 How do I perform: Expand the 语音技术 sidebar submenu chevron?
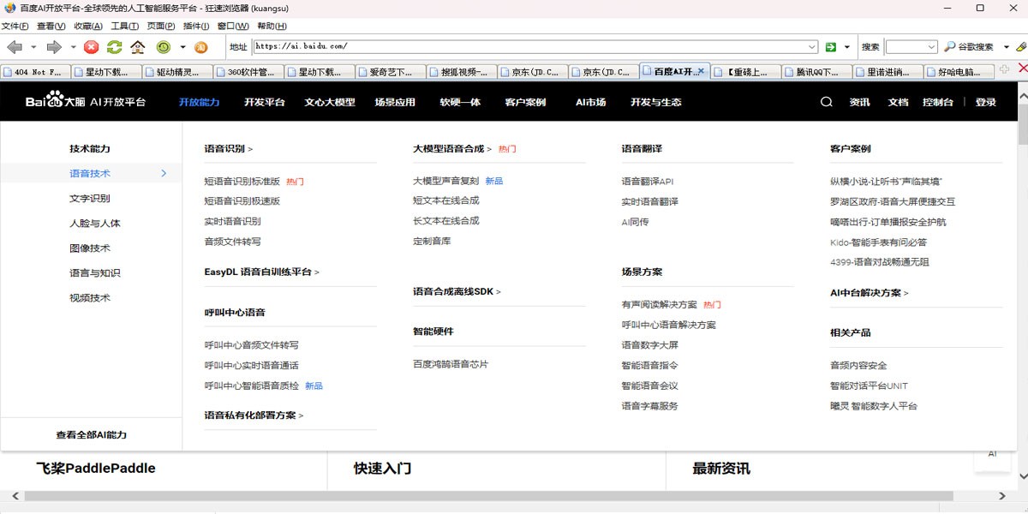163,173
